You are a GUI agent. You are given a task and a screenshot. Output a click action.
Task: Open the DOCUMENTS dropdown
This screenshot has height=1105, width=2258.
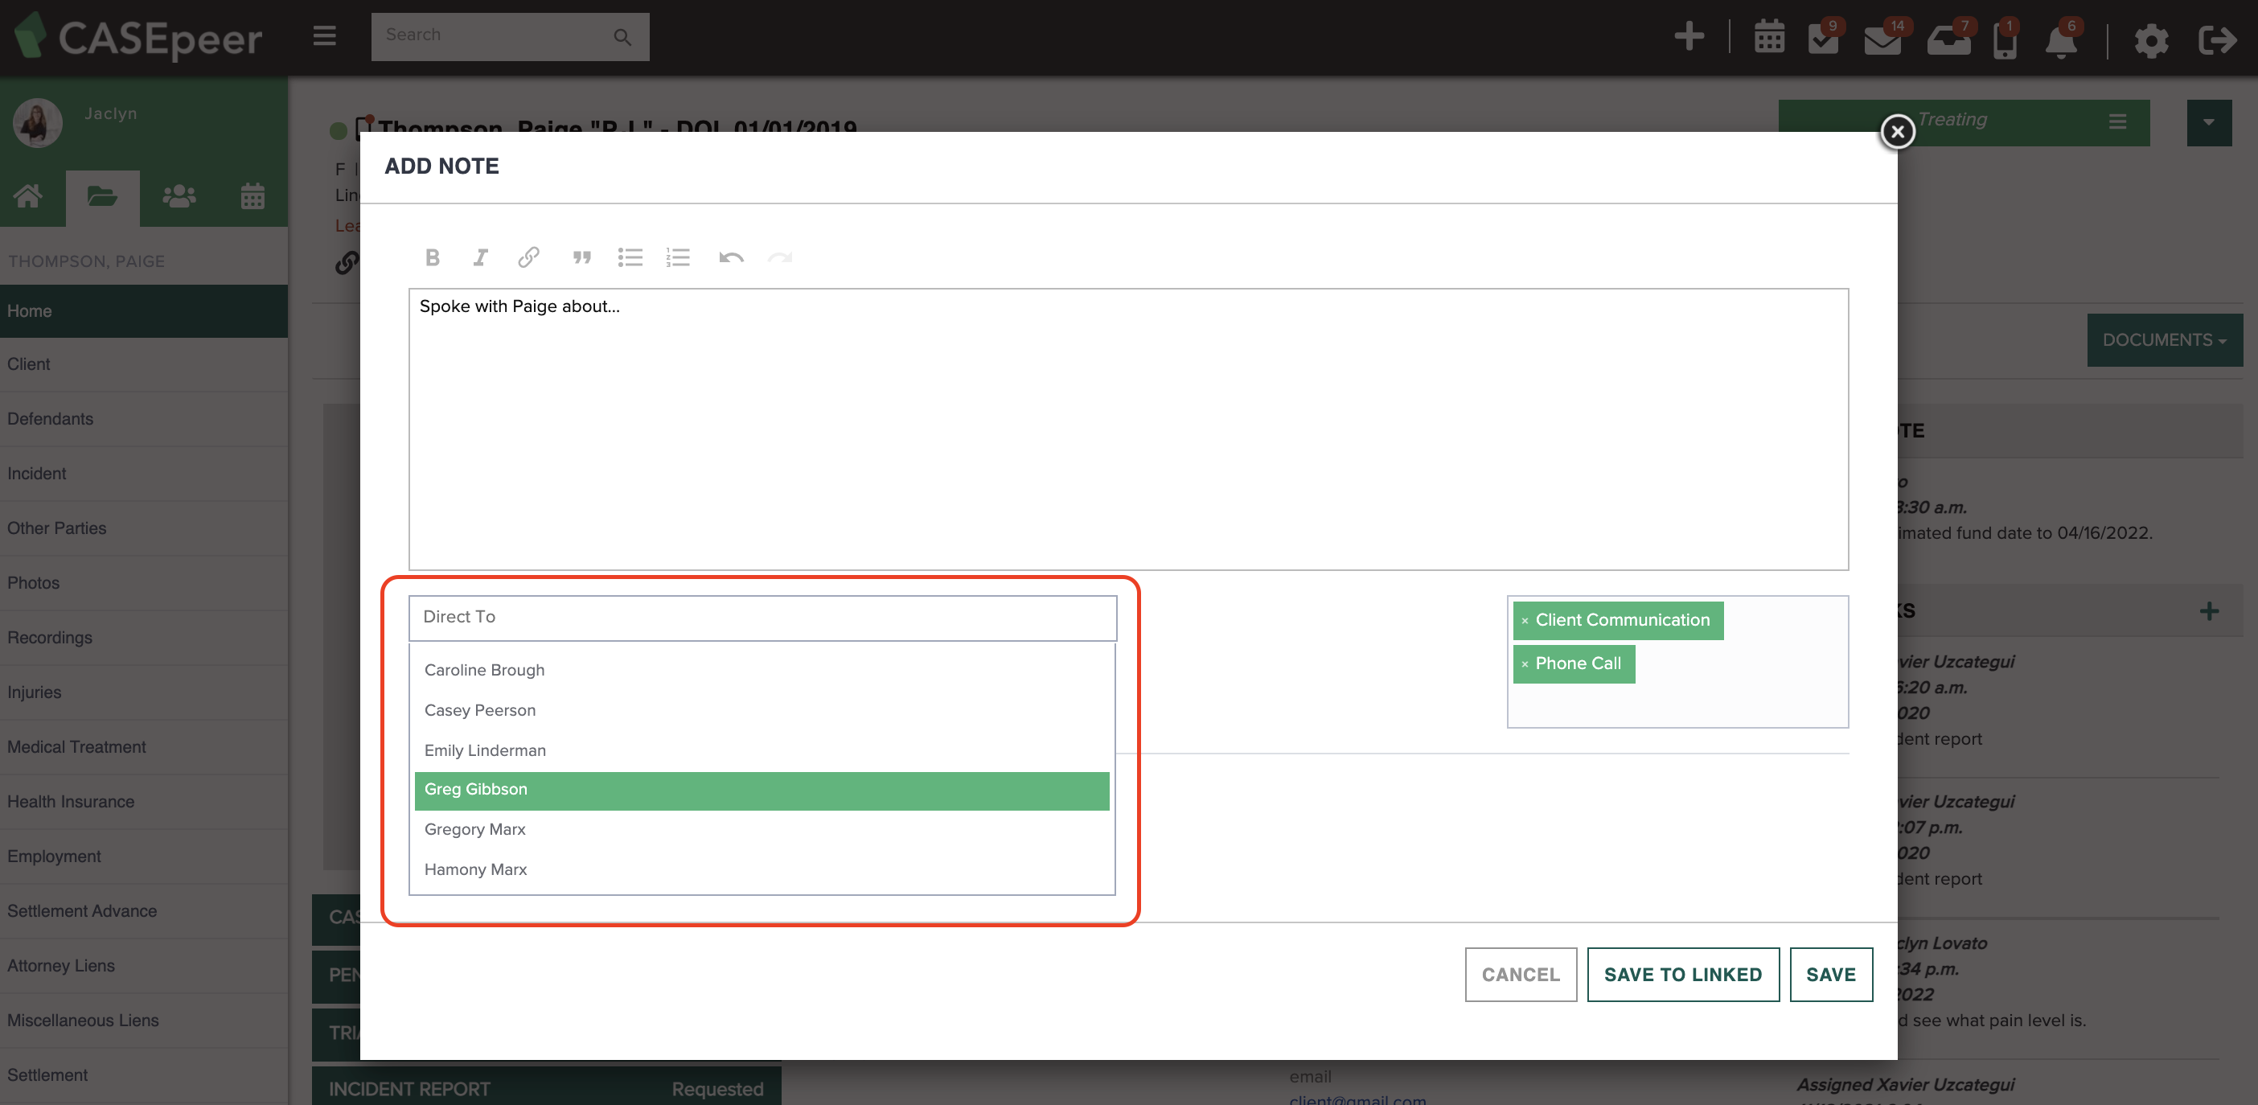[2164, 340]
